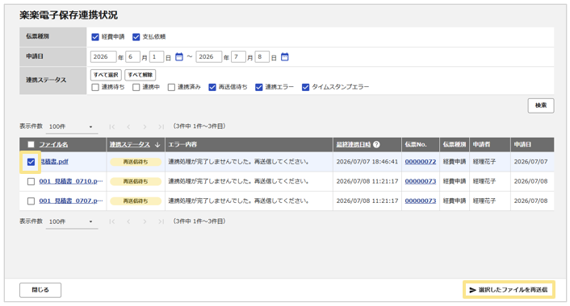
Task: Go to previous page in bottom pagination
Action: (x=128, y=221)
